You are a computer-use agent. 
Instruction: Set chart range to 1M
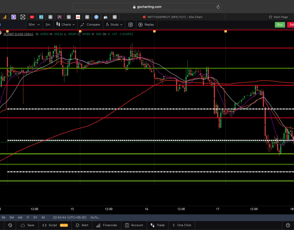click(x=3, y=217)
